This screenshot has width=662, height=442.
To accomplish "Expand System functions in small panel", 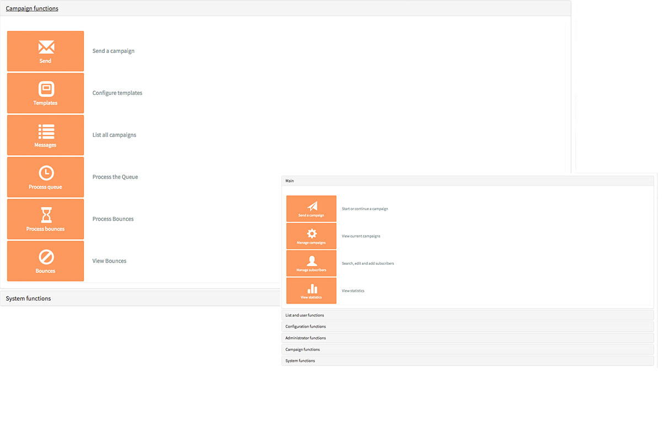I will (467, 360).
